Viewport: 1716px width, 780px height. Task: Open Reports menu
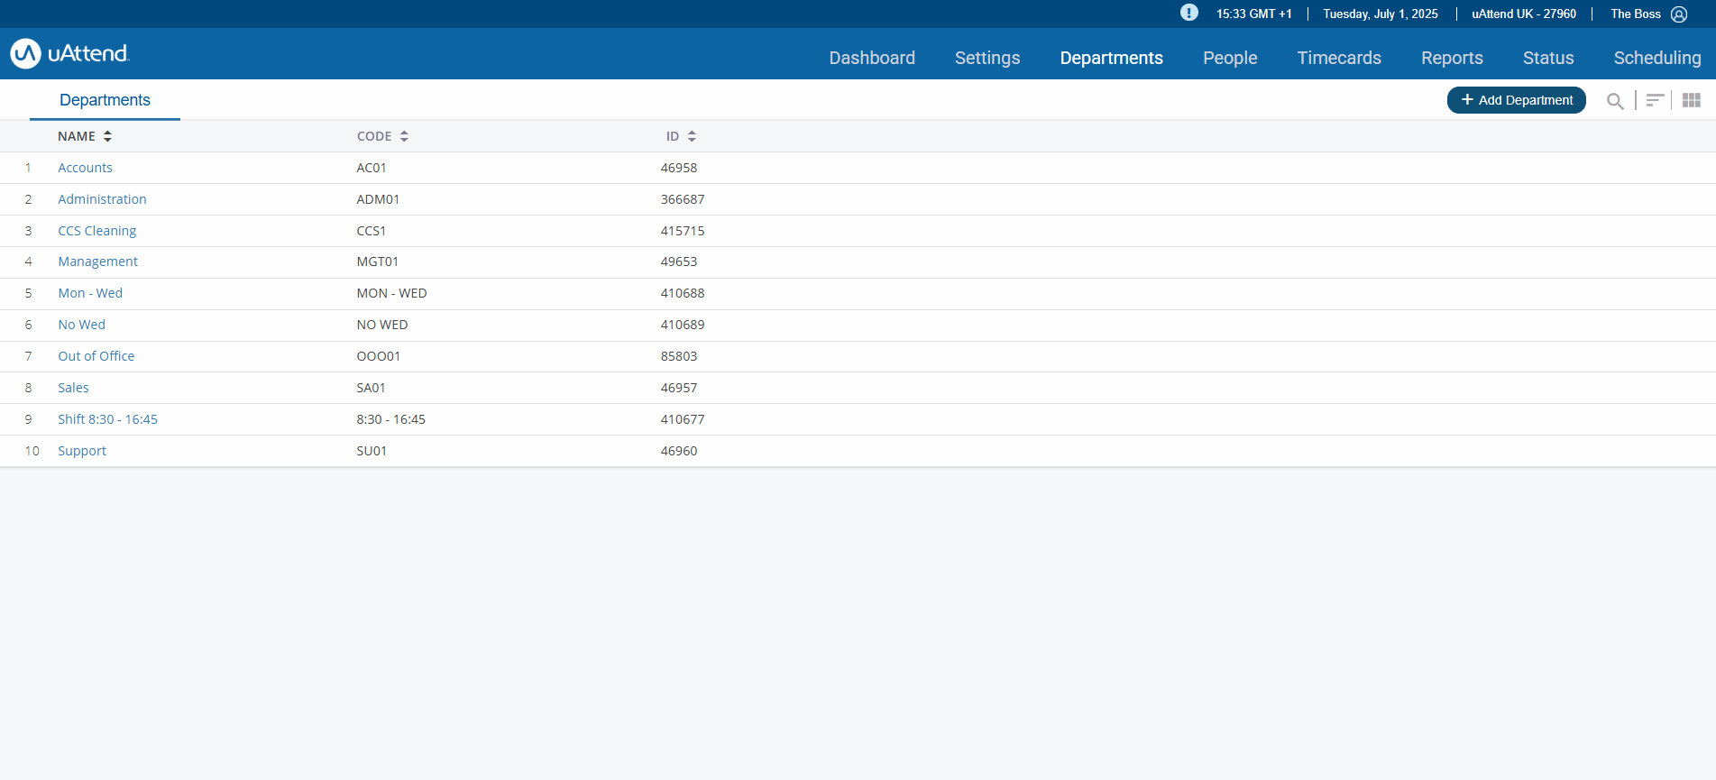tap(1452, 58)
